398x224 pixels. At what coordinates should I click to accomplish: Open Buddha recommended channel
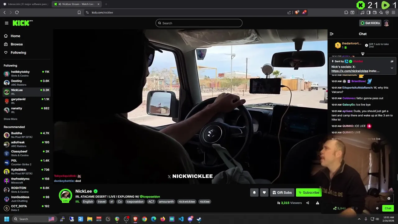[26, 135]
